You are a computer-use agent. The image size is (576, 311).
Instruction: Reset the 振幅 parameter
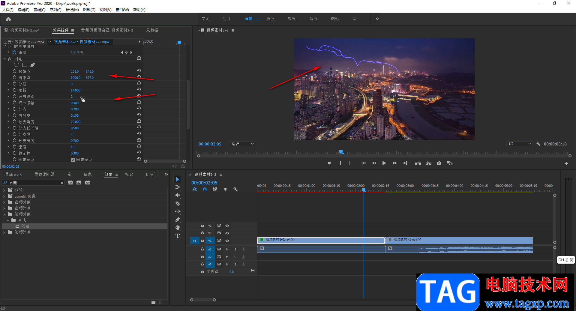coord(139,90)
